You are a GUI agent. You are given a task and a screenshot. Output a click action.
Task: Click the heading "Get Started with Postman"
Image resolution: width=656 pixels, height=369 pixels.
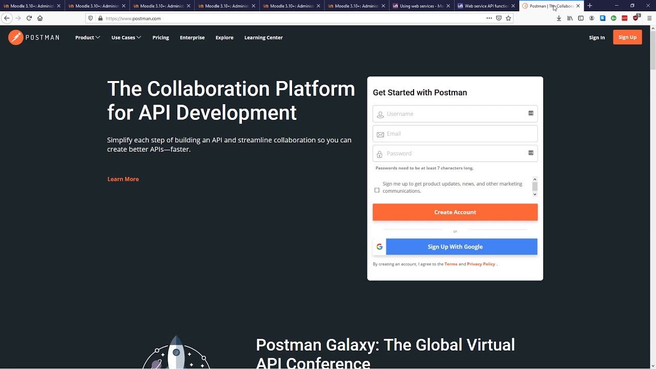coord(420,92)
